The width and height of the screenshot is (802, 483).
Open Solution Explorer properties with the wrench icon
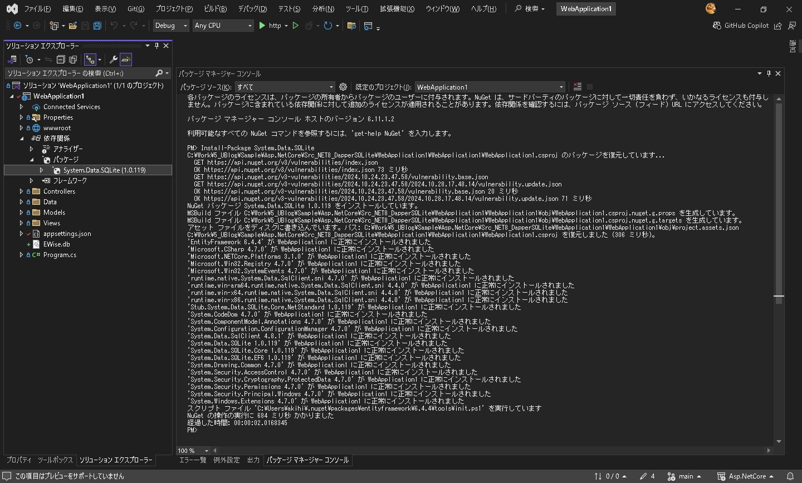(x=115, y=60)
